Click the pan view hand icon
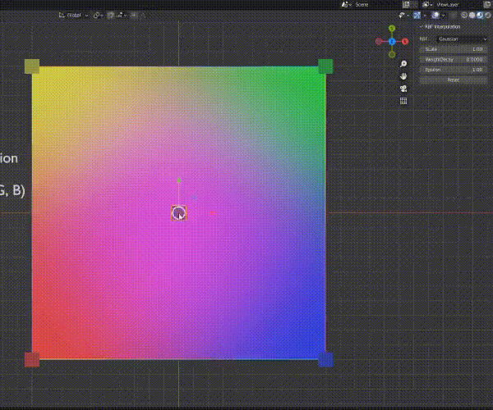Viewport: 493px width, 410px height. pos(403,76)
